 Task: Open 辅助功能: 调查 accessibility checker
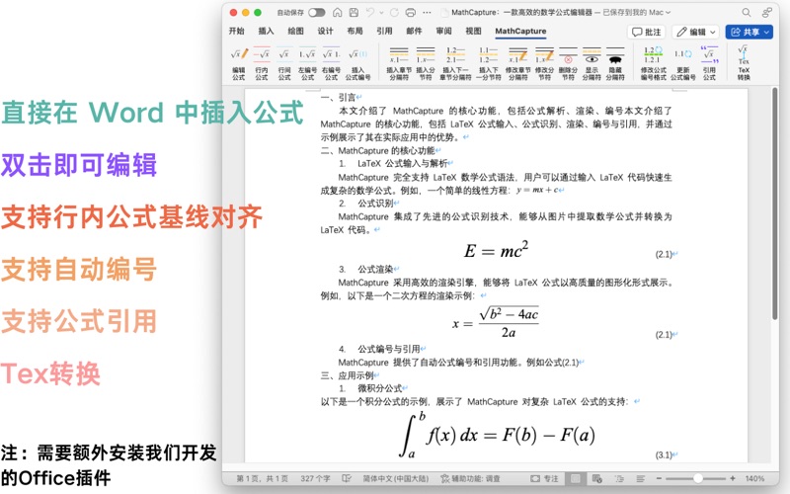click(x=471, y=478)
